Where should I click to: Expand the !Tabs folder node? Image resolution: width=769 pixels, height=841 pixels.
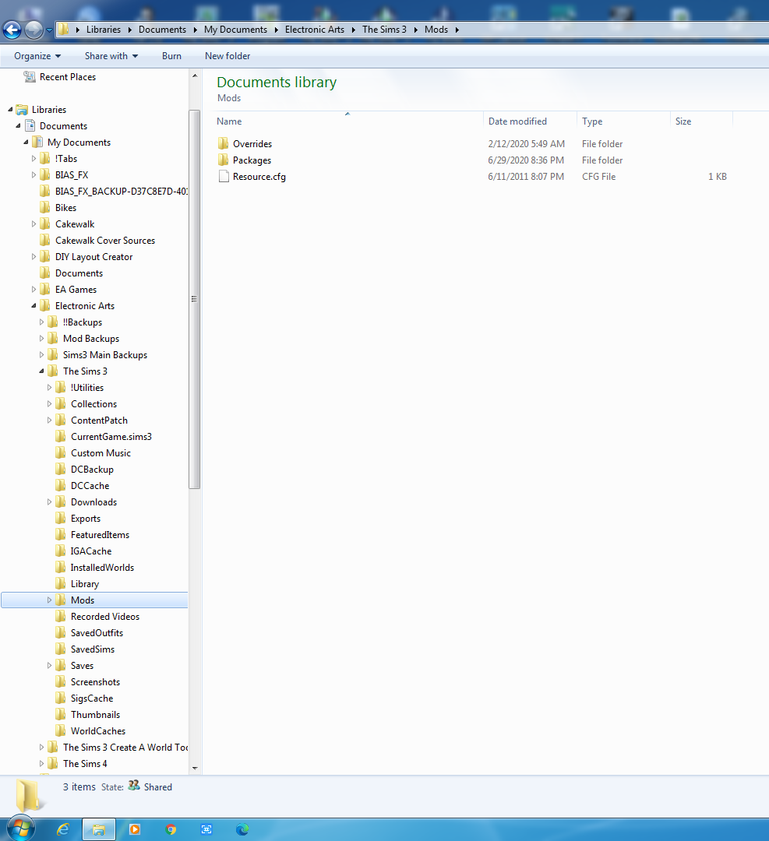34,159
